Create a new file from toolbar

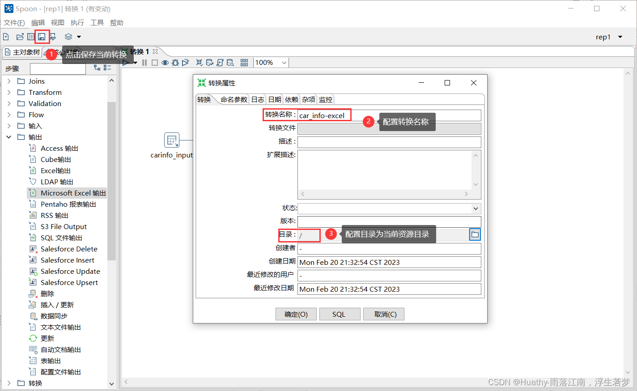coord(6,37)
